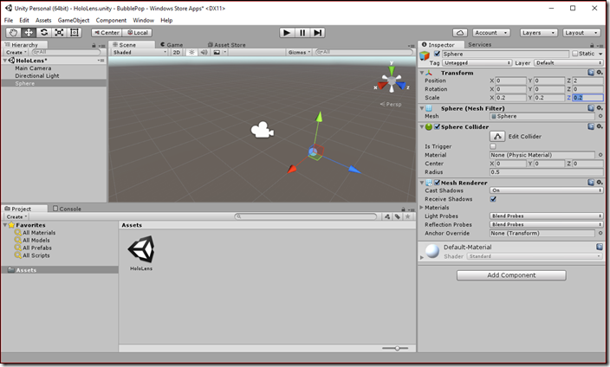The image size is (610, 367).
Task: Open Mesh Filter help book icon
Action: [591, 107]
